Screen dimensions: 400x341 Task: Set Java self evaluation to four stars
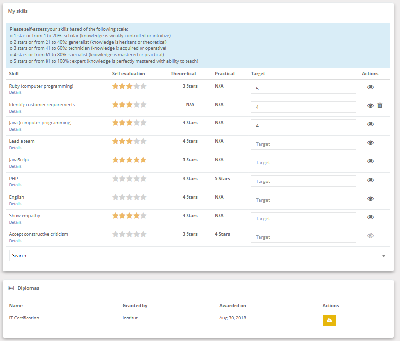[137, 123]
